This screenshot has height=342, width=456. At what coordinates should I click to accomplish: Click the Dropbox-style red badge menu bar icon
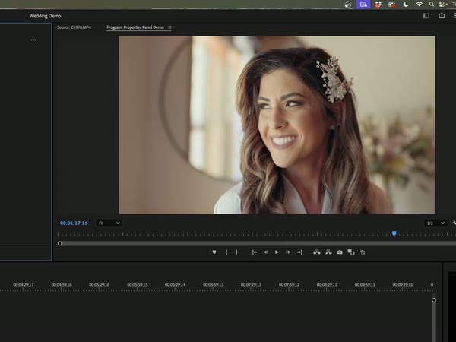[378, 4]
